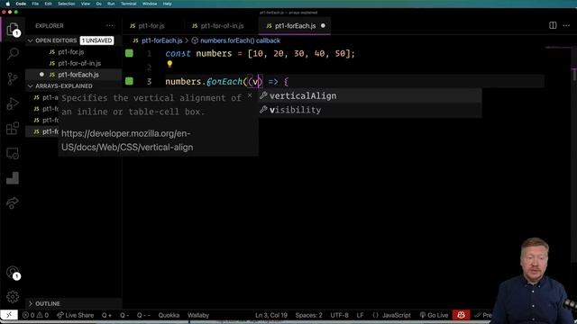Open the Search view in activity bar
This screenshot has height=324, width=577.
point(13,54)
